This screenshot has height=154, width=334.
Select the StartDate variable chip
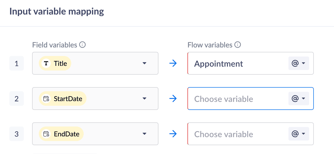pos(68,99)
